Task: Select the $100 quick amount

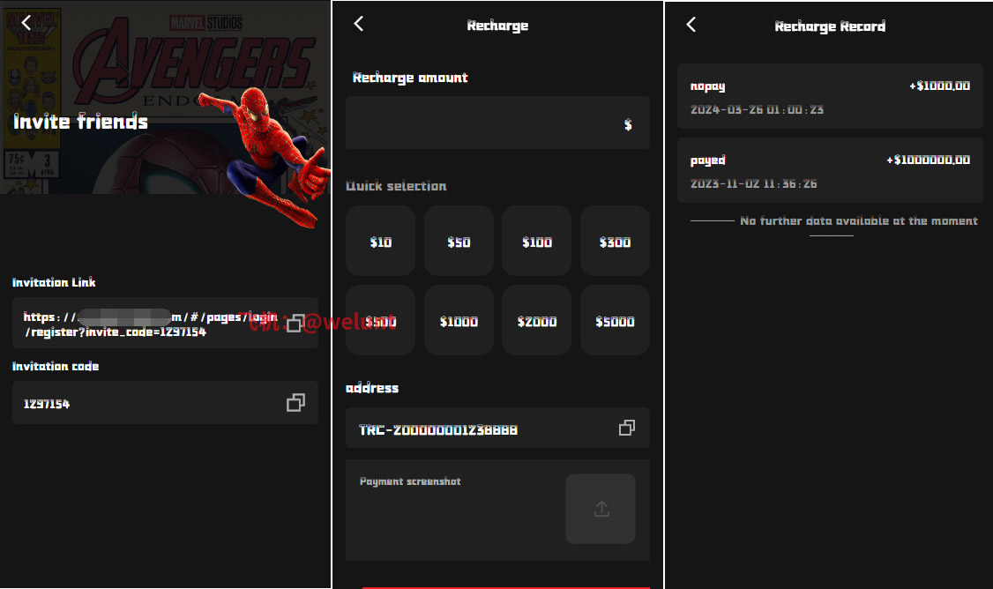Action: click(536, 242)
